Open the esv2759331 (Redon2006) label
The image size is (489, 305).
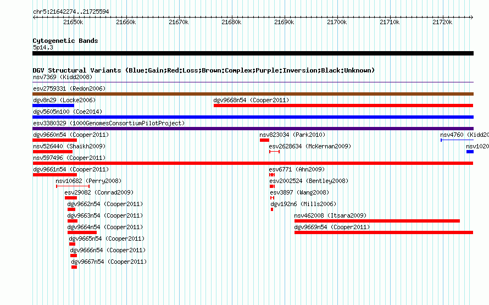point(69,88)
